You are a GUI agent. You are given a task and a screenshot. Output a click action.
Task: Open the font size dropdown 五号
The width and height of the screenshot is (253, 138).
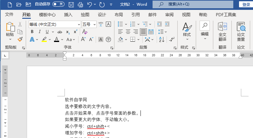click(x=94, y=24)
